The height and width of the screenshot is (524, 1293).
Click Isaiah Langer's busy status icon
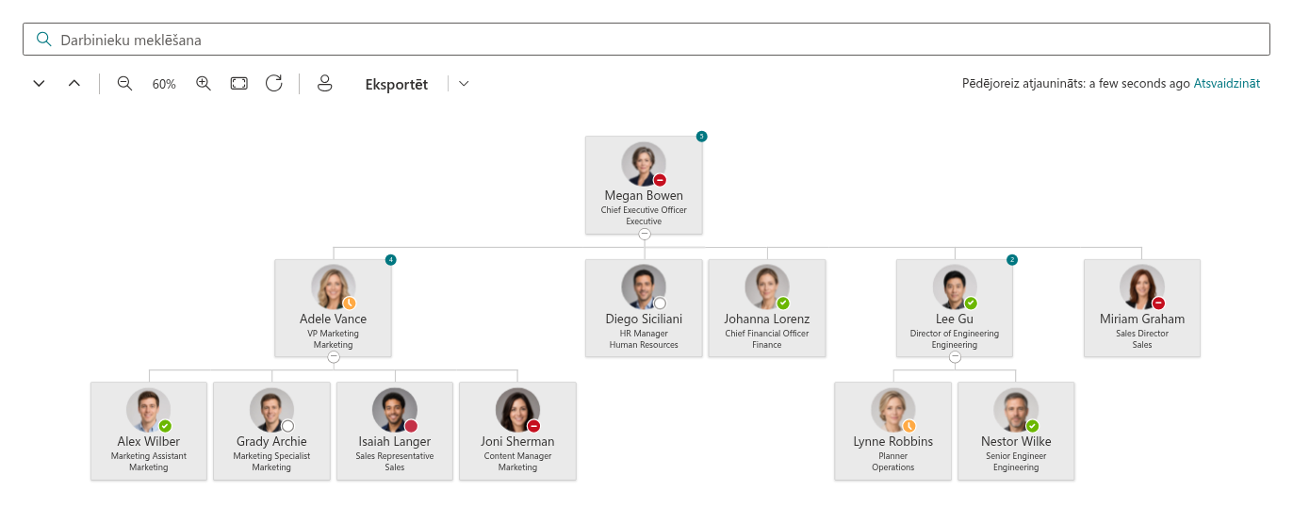(x=411, y=426)
